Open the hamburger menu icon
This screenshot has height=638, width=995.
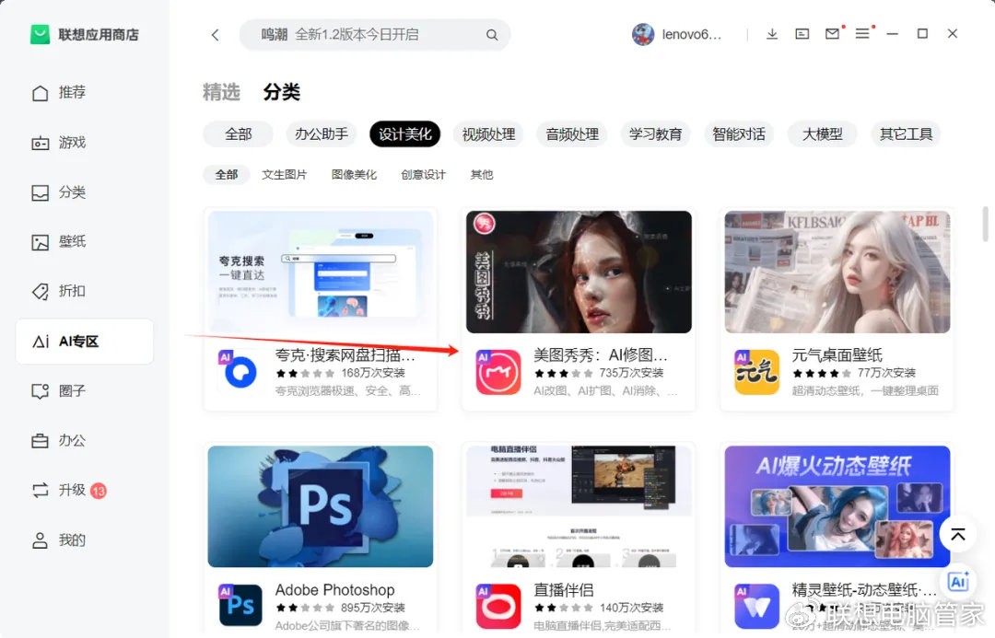tap(862, 34)
